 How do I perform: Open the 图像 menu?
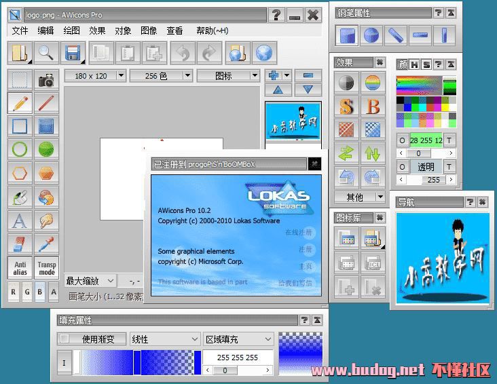pos(149,31)
